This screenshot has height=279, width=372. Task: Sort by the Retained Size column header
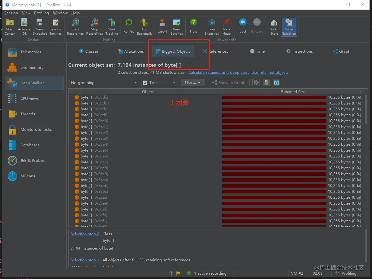pyautogui.click(x=293, y=92)
